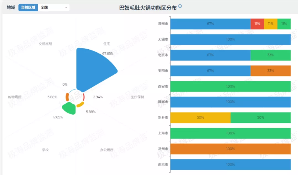Click the 南京市 100% blue bar

230,165
